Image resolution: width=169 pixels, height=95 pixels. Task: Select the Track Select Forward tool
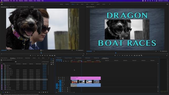click(53, 59)
